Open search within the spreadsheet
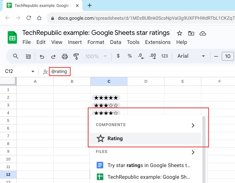The image size is (235, 183). (15, 56)
